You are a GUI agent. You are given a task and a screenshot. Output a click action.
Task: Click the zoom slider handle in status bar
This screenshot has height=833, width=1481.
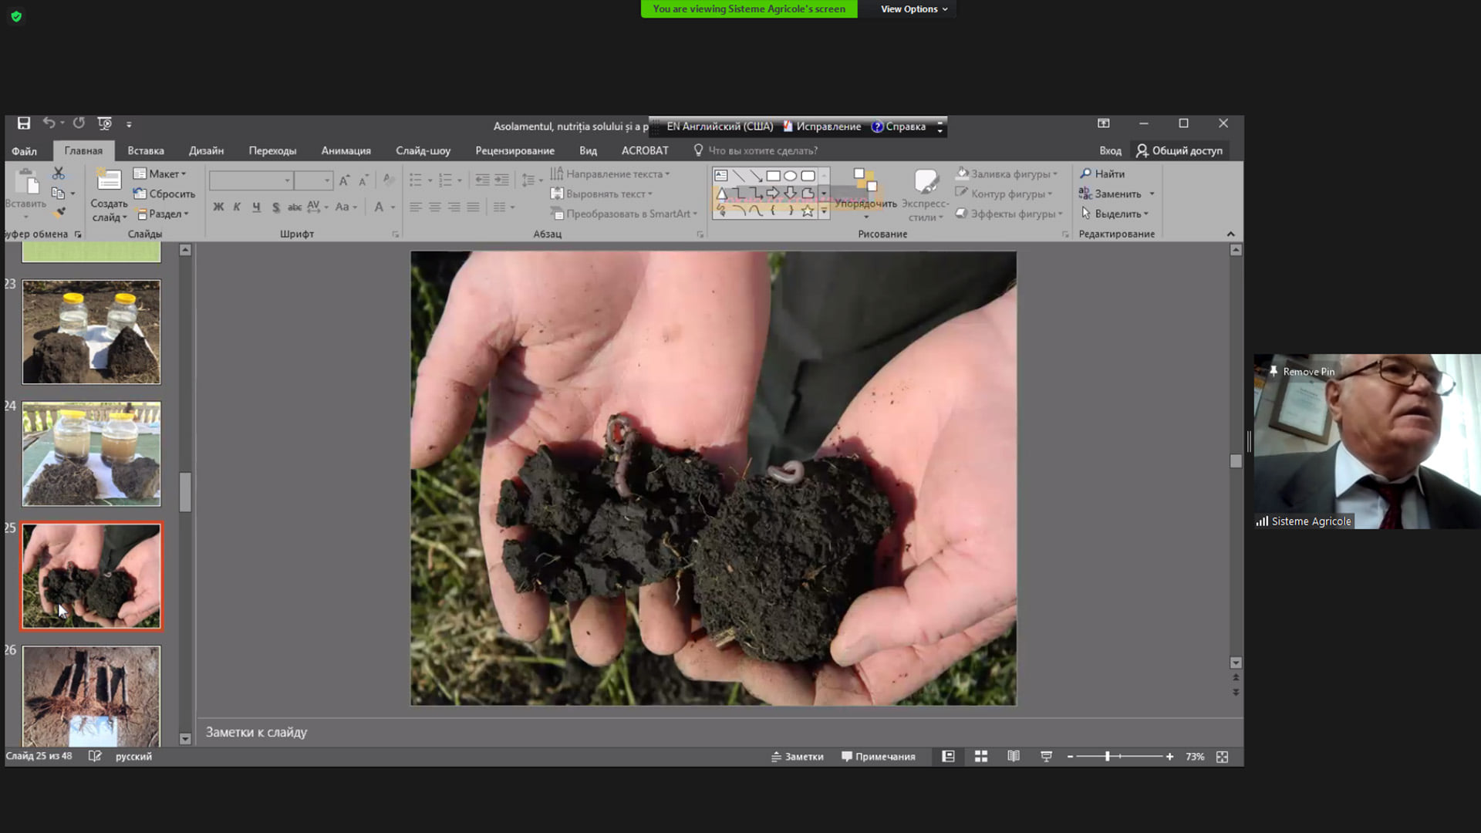point(1107,757)
